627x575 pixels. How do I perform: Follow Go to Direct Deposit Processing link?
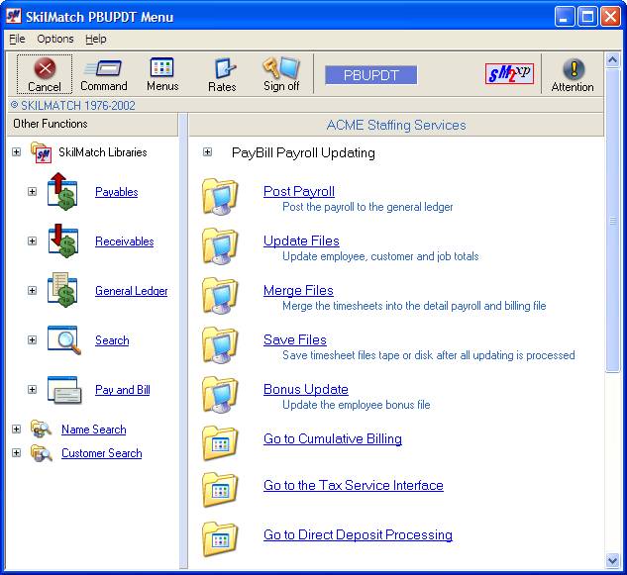(x=358, y=535)
